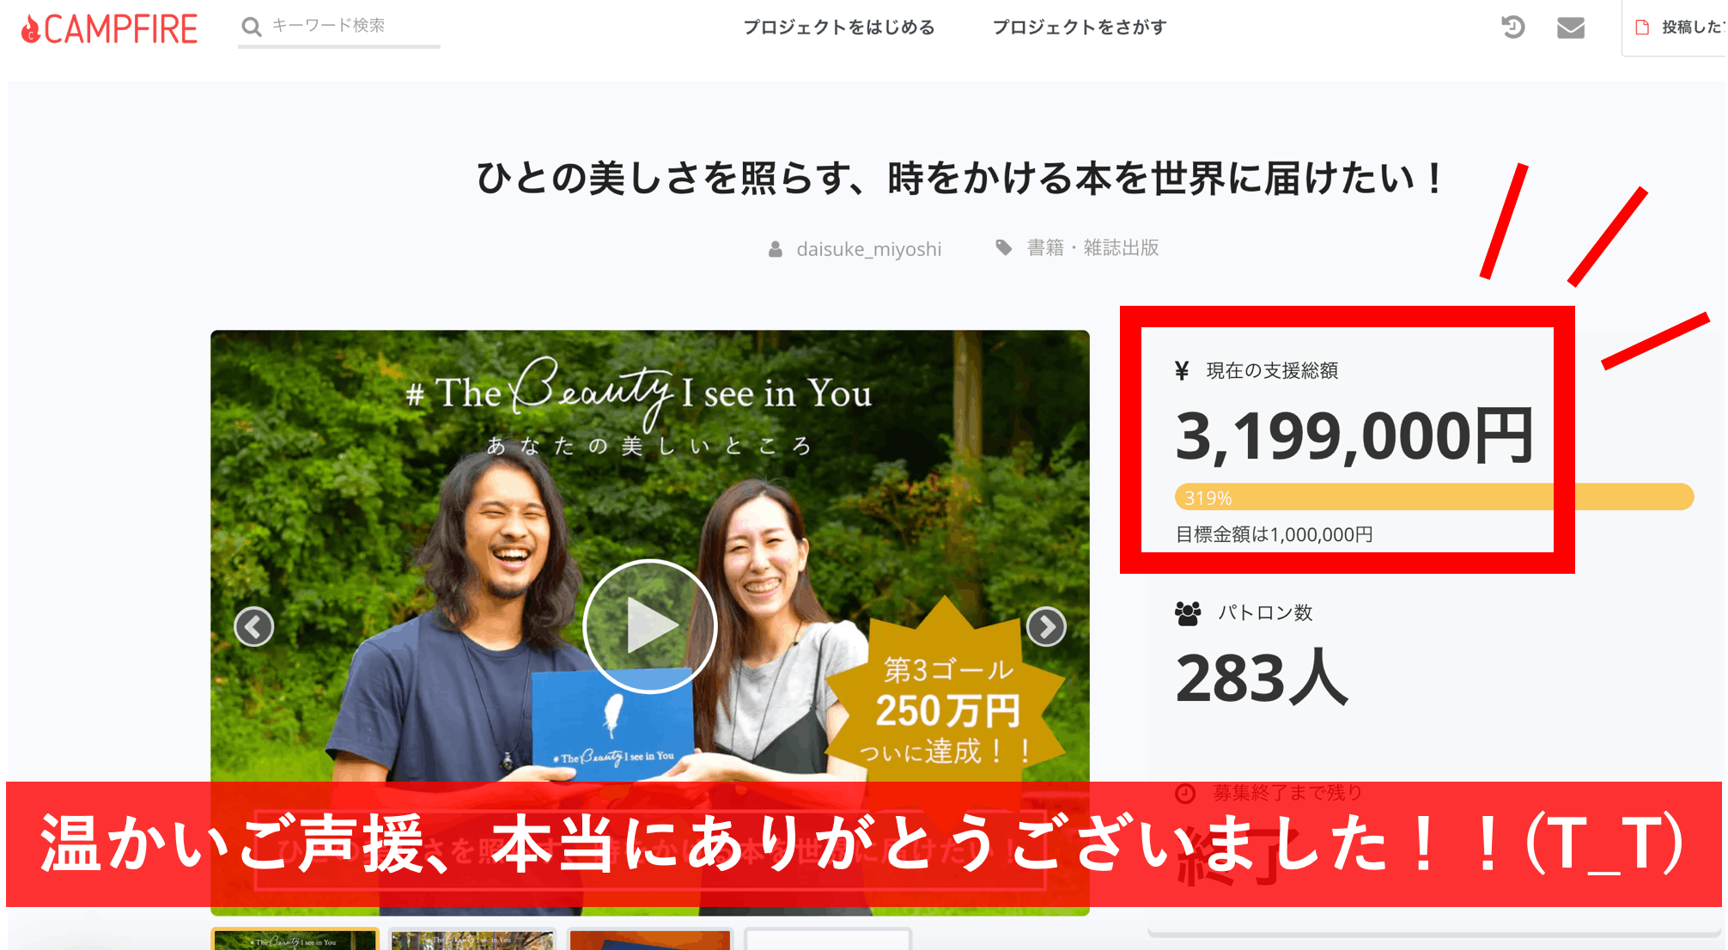Click the CAMPFIRE flame logo
1728x950 pixels.
click(x=109, y=28)
